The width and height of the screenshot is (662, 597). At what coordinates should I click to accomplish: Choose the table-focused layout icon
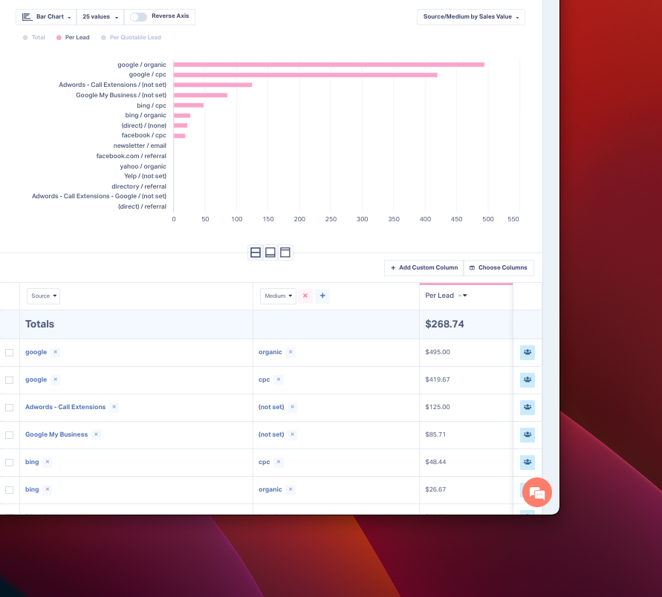(x=285, y=252)
